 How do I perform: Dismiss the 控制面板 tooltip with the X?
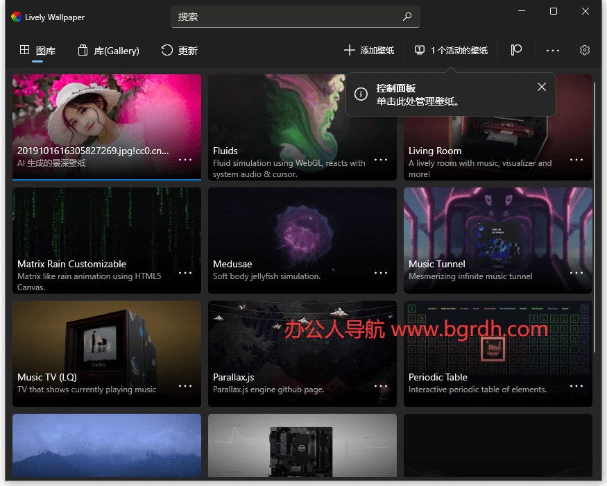(x=542, y=87)
